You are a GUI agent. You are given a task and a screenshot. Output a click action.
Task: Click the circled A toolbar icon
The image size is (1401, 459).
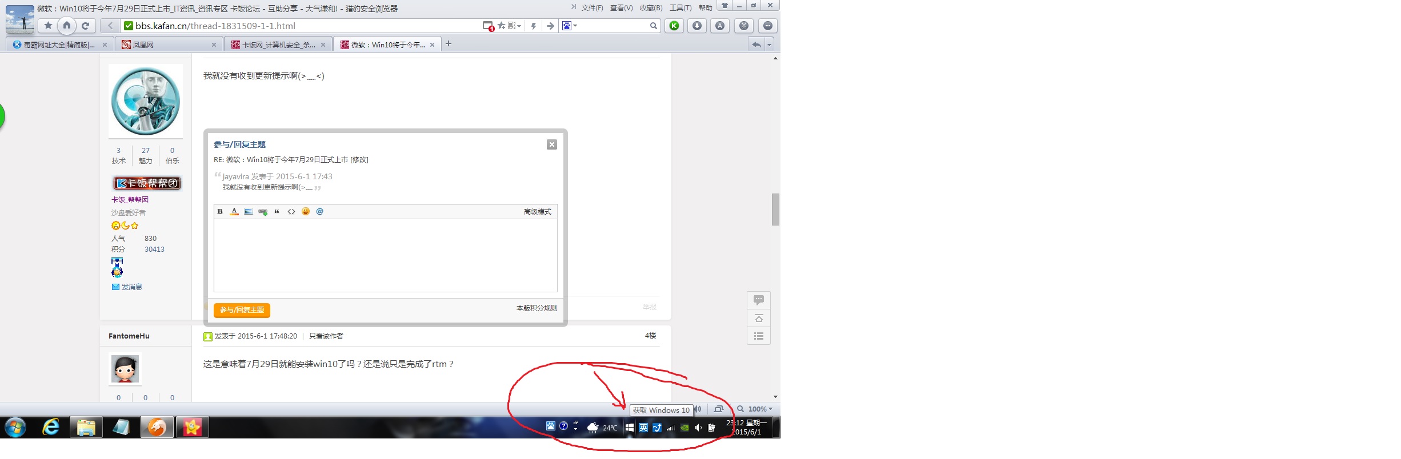tap(720, 26)
